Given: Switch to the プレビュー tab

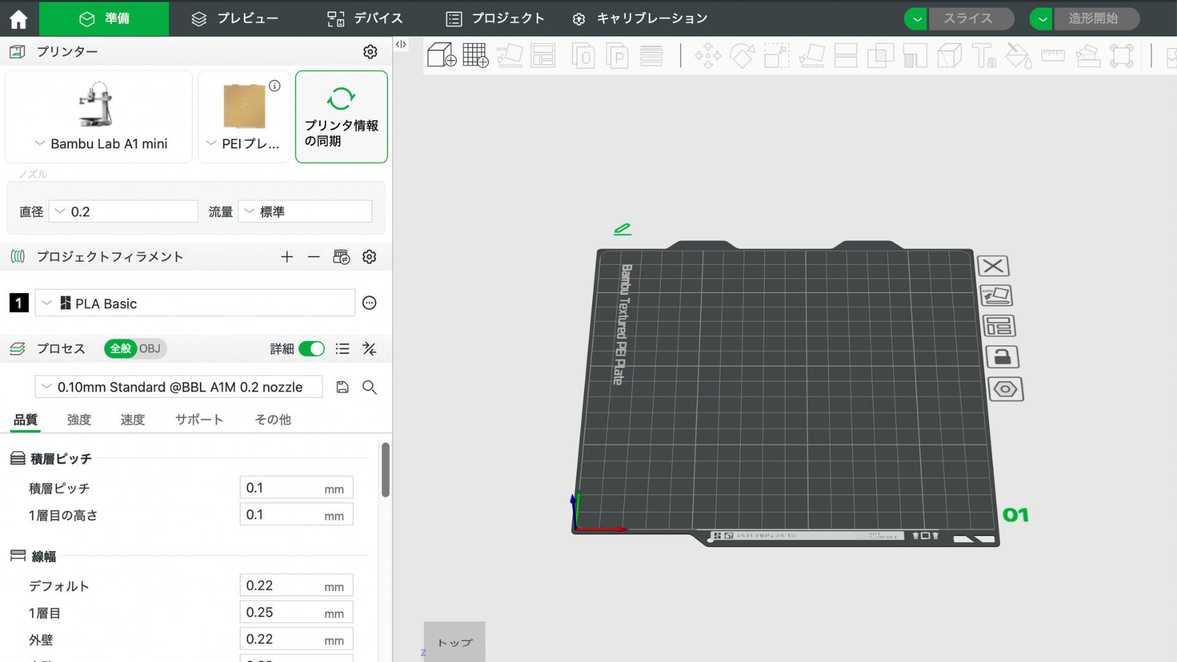Looking at the screenshot, I should pos(235,19).
